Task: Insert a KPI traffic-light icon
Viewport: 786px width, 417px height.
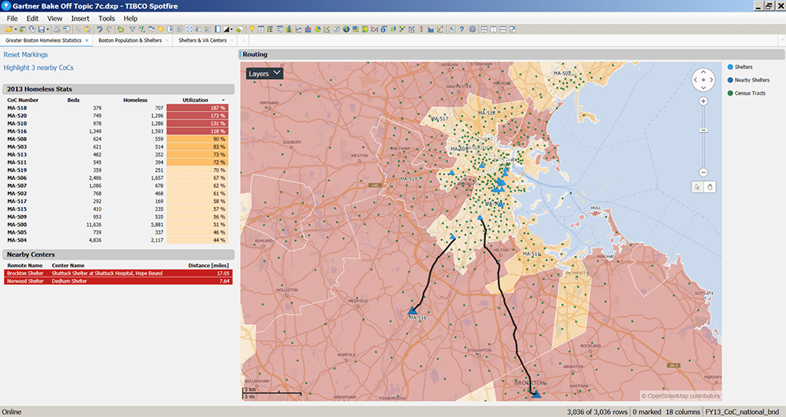Action: click(421, 30)
